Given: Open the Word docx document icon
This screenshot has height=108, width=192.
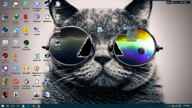Looking at the screenshot, I should click(x=47, y=95).
